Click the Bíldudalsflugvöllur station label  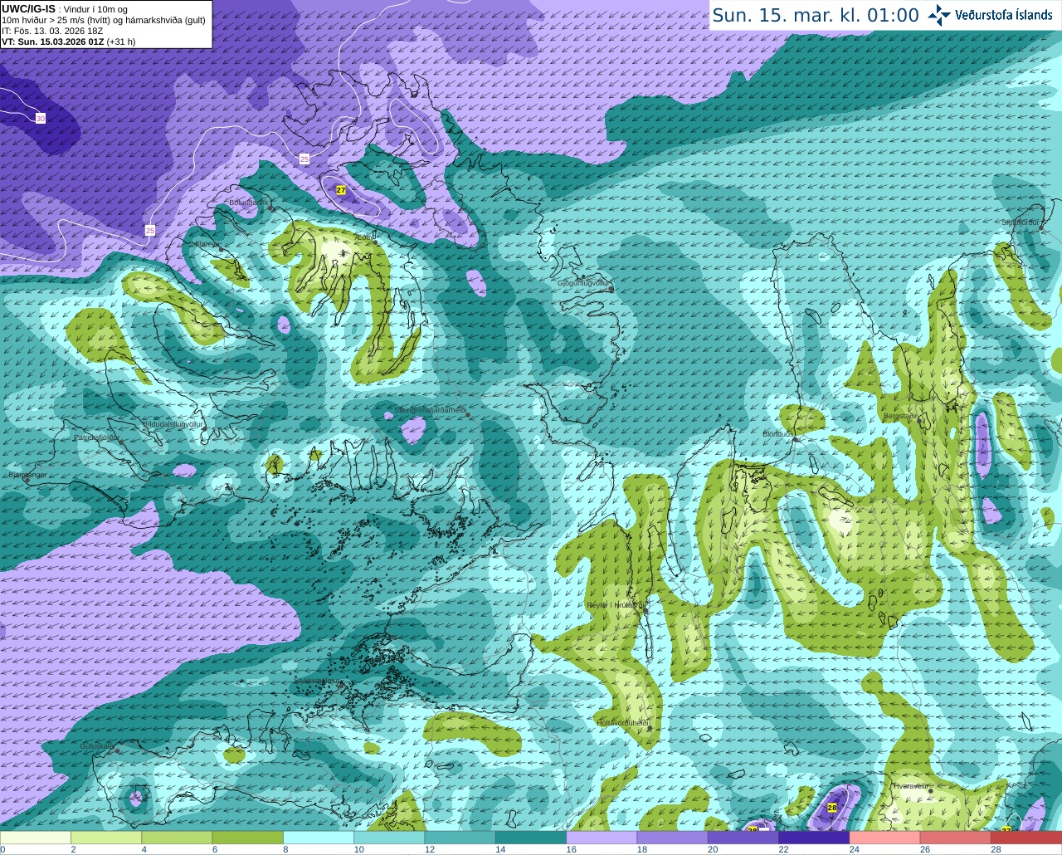[x=173, y=423]
